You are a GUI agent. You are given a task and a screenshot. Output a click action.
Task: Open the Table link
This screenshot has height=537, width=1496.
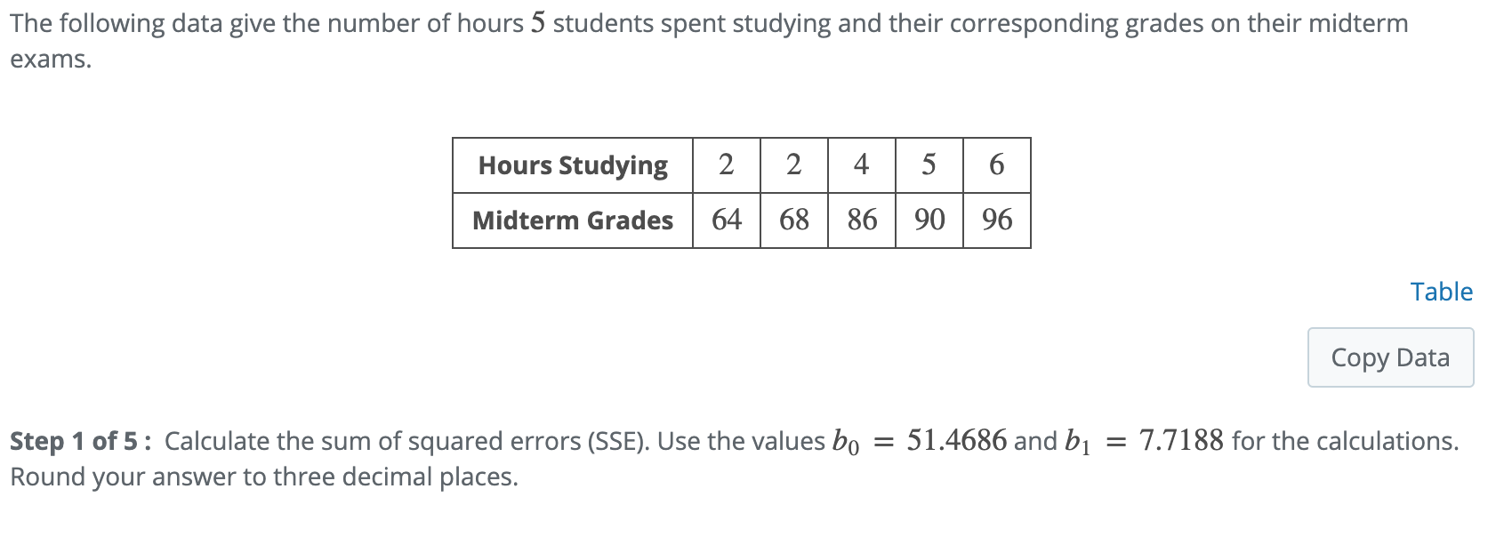point(1442,292)
